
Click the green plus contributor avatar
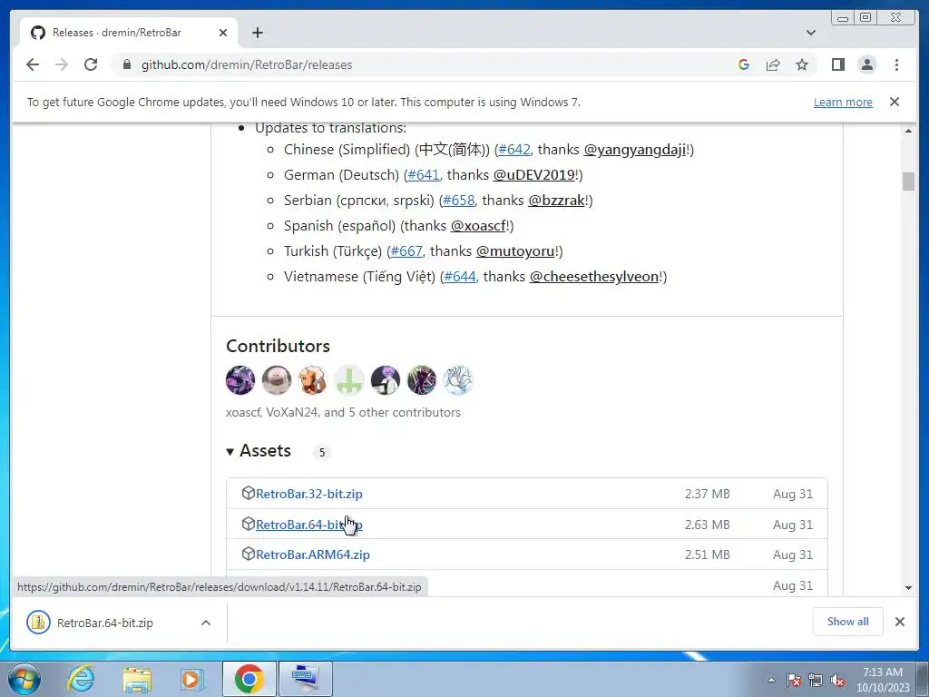349,380
